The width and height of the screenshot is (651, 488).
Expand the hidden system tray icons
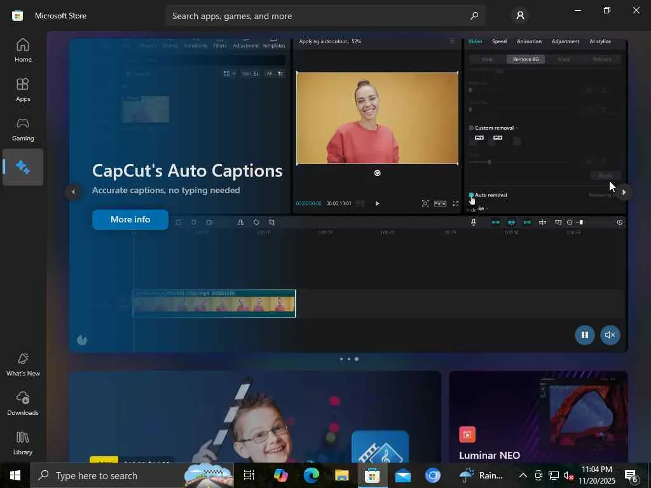(x=523, y=475)
